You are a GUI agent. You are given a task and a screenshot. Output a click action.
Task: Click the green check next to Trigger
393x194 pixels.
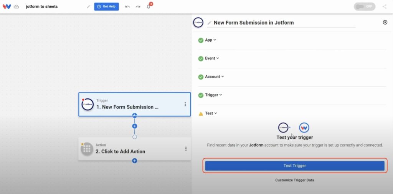tap(201, 95)
